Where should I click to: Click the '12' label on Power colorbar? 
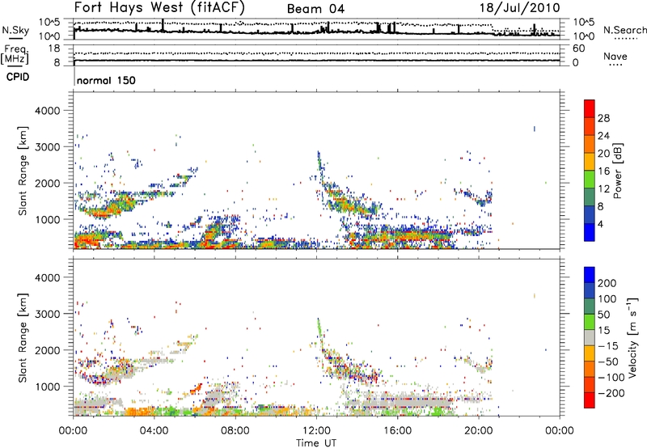pos(603,189)
